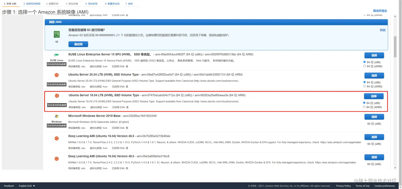Open Cookie preferences link
Screen dimensions: 402x189
384,186
